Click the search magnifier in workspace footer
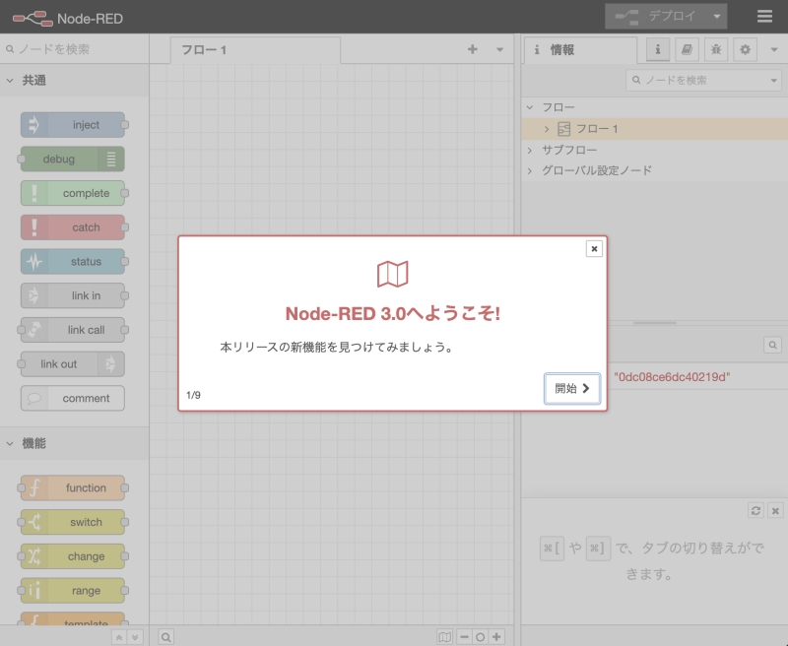 (166, 637)
